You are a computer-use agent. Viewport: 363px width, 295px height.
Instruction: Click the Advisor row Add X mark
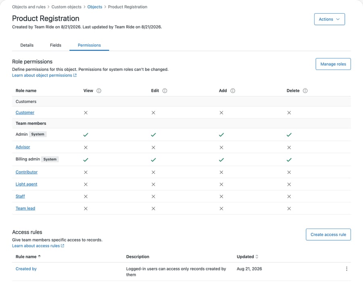(221, 147)
